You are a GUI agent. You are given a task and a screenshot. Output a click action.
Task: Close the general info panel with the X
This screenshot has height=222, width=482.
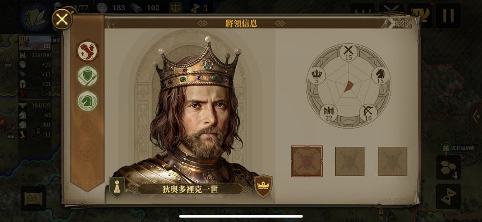coord(62,19)
